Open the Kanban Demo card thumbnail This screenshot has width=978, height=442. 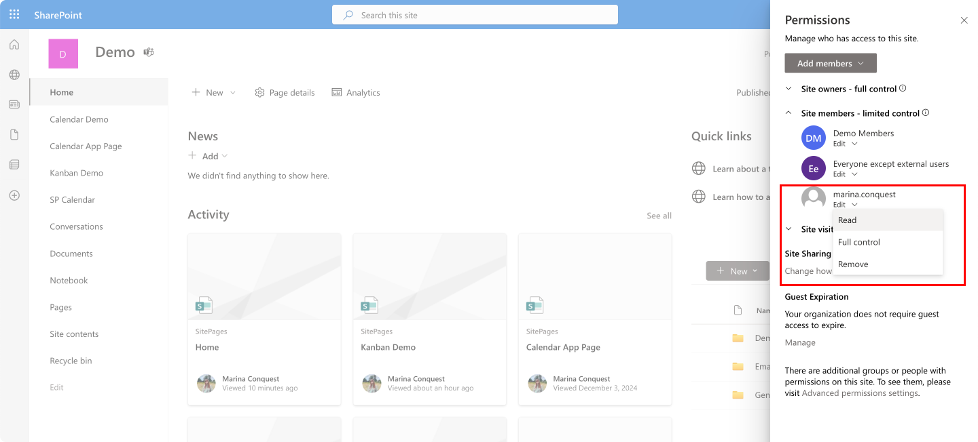click(x=429, y=277)
